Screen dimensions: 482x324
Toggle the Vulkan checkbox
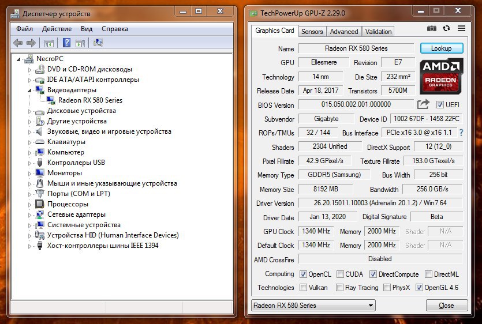point(303,288)
